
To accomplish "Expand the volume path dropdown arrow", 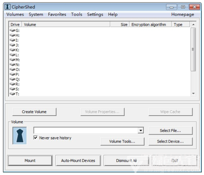I will tap(141, 130).
